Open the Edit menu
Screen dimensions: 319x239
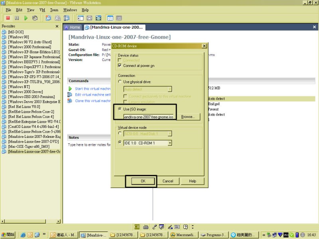(x=19, y=10)
